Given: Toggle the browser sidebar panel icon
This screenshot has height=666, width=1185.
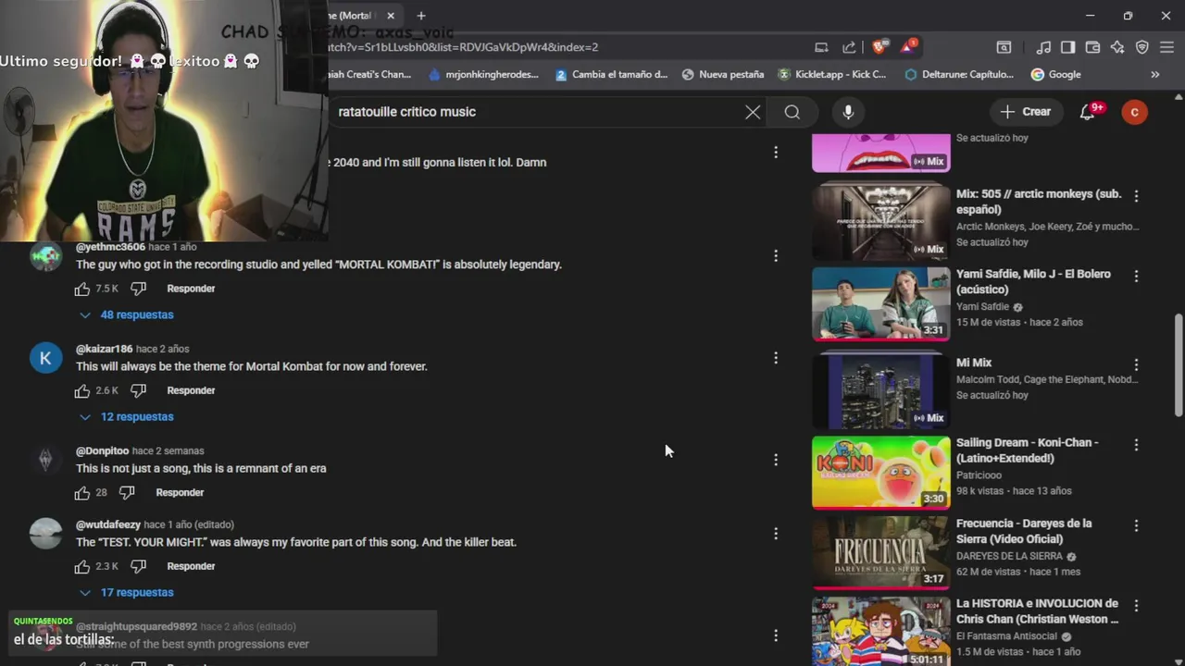Looking at the screenshot, I should pos(1067,47).
